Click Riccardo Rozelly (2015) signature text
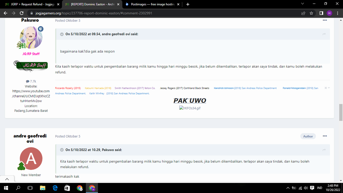343x193 pixels. (68, 88)
